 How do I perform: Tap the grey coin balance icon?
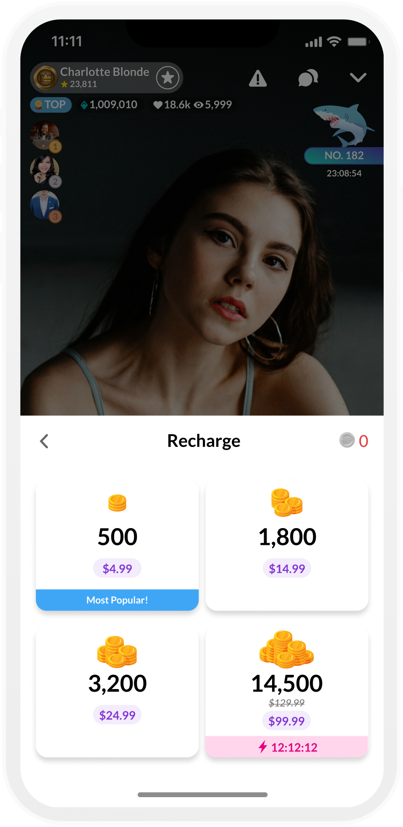coord(347,440)
